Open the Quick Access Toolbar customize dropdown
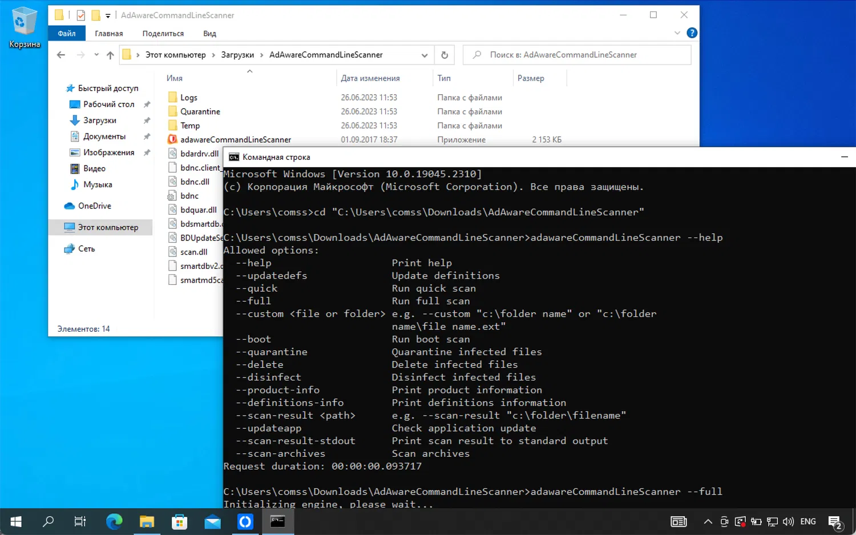This screenshot has height=535, width=856. [108, 16]
